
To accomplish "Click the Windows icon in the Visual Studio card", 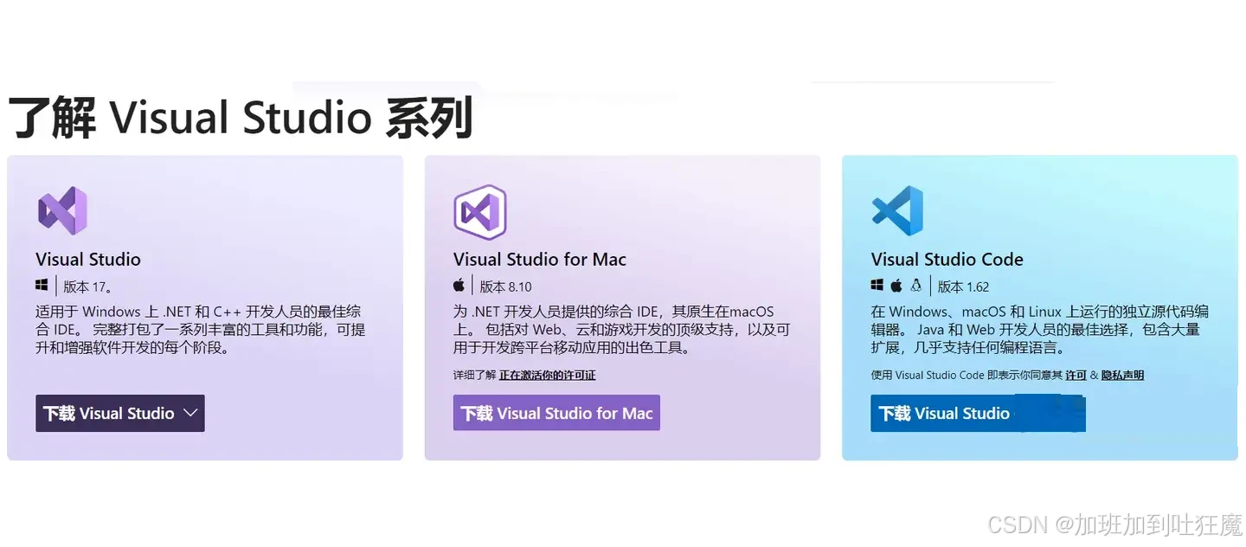I will [42, 286].
